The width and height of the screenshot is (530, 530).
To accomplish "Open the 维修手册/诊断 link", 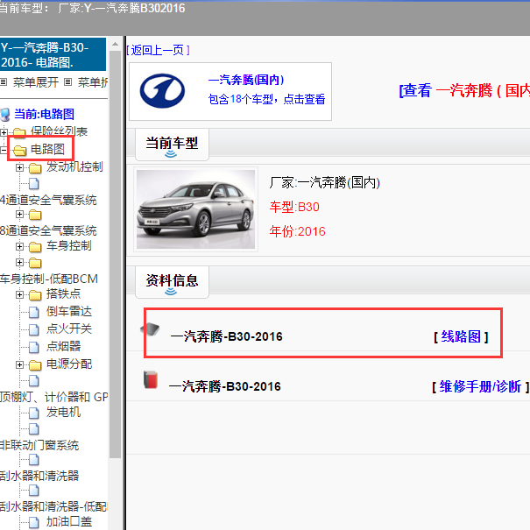I will click(x=480, y=386).
